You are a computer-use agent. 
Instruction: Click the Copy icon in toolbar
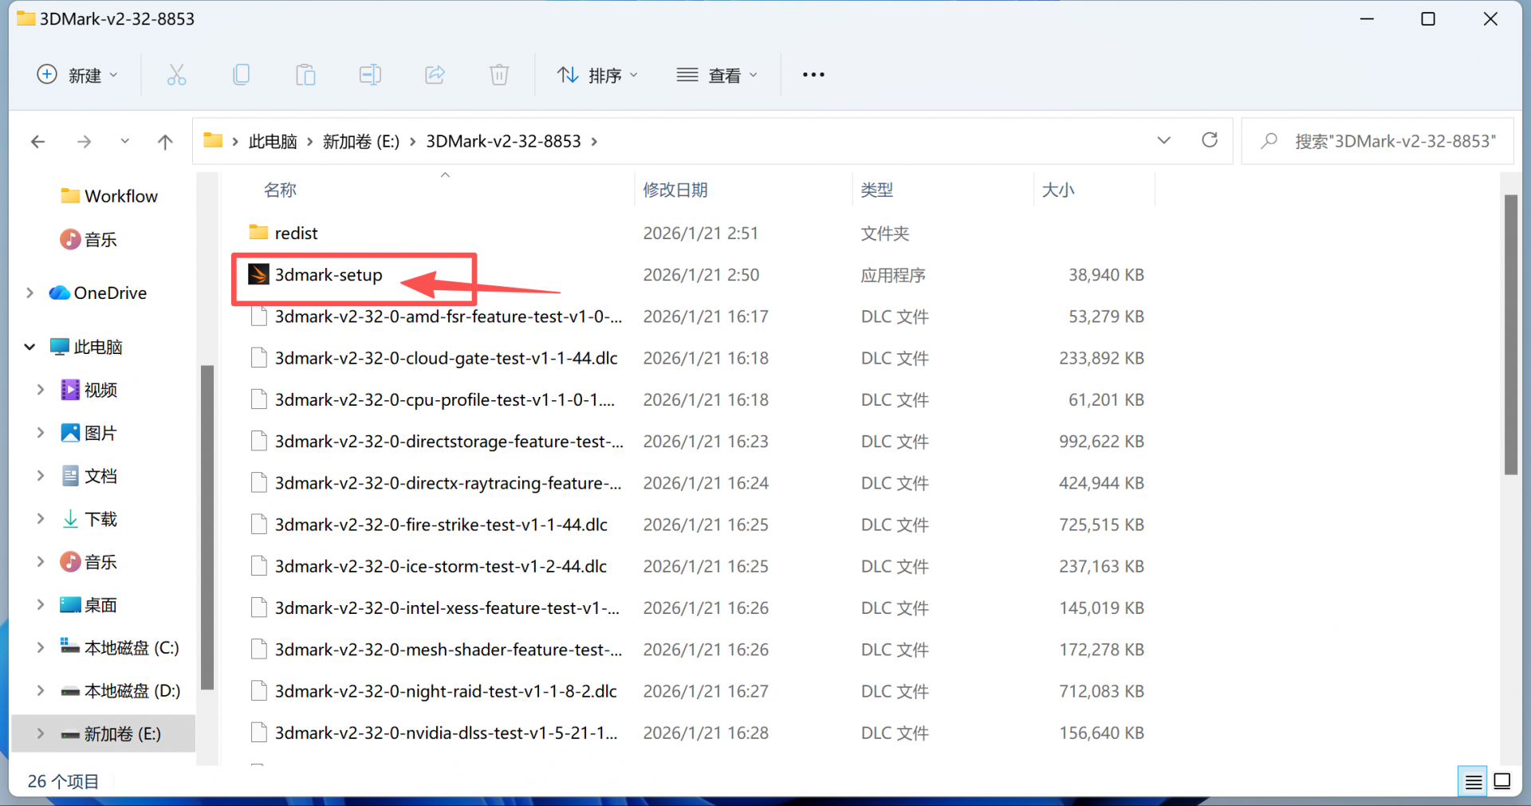pyautogui.click(x=241, y=75)
